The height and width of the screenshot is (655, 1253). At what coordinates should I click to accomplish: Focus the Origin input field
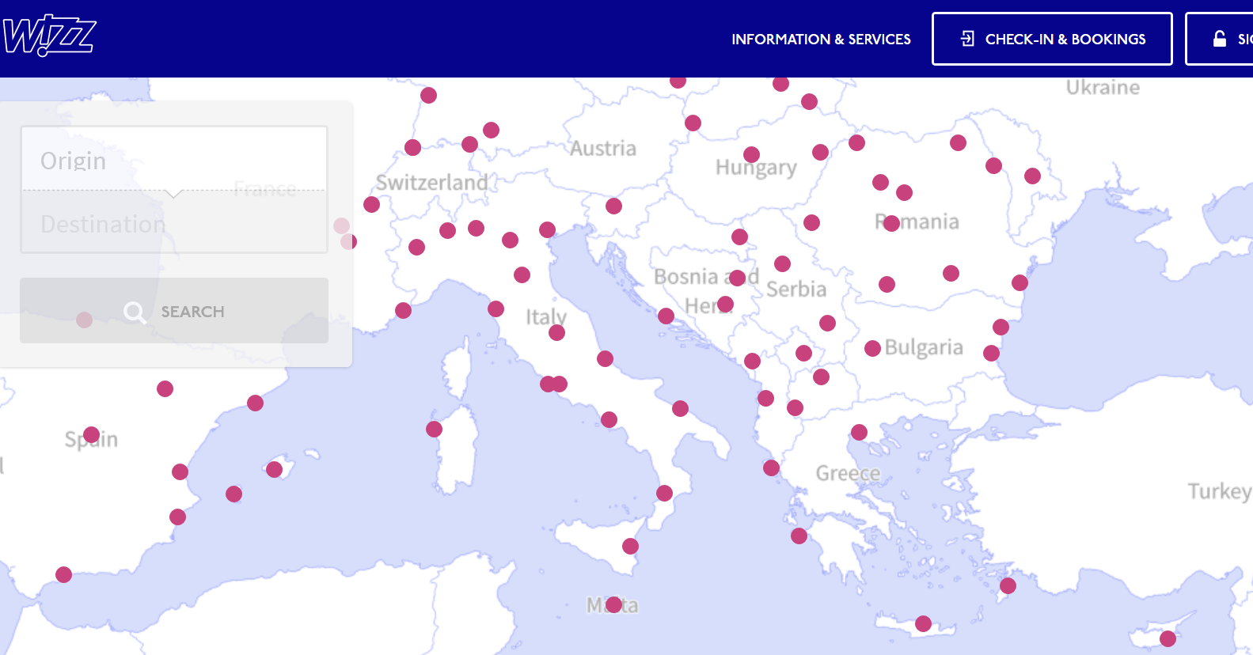[174, 159]
